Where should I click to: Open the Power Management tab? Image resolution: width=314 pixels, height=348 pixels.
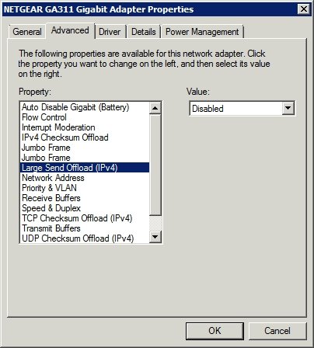pyautogui.click(x=202, y=32)
